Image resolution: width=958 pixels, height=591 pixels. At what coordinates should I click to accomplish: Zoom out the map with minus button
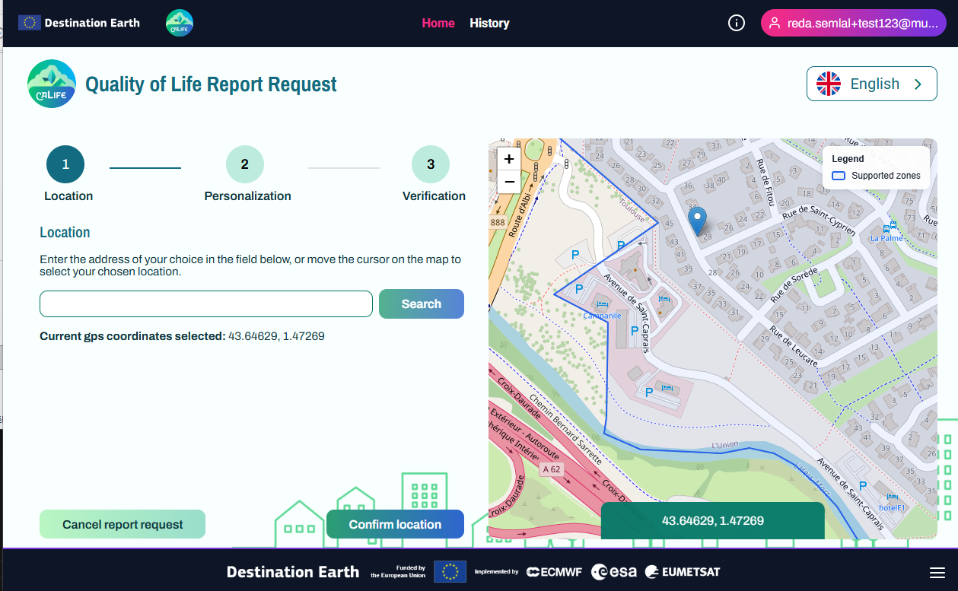(x=509, y=182)
